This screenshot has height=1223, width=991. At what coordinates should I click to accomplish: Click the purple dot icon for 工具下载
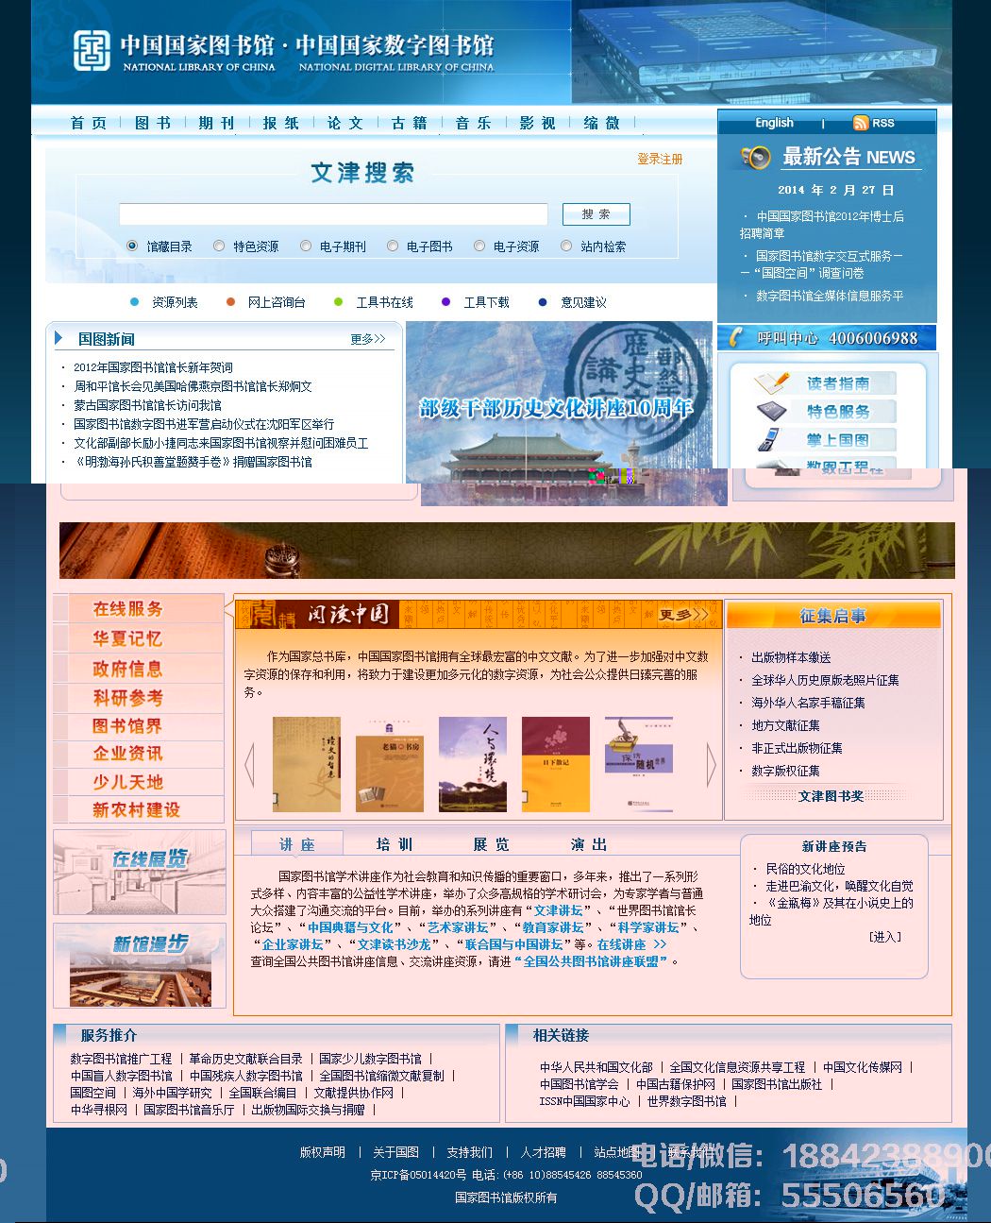click(x=446, y=302)
